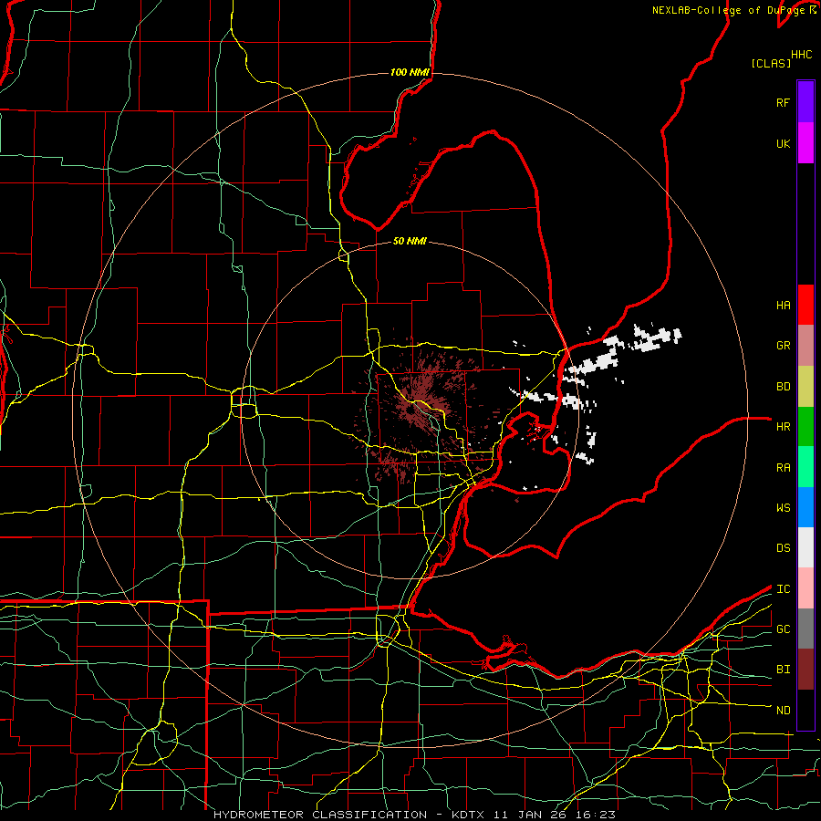The height and width of the screenshot is (821, 821).
Task: Click the HYDROMETEOR CLASSIFICATION title text
Action: tap(320, 815)
